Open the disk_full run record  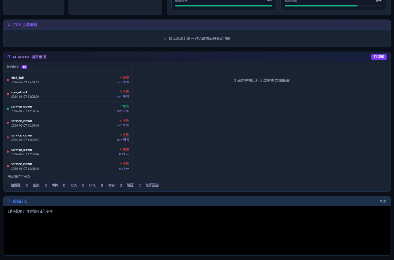click(68, 80)
